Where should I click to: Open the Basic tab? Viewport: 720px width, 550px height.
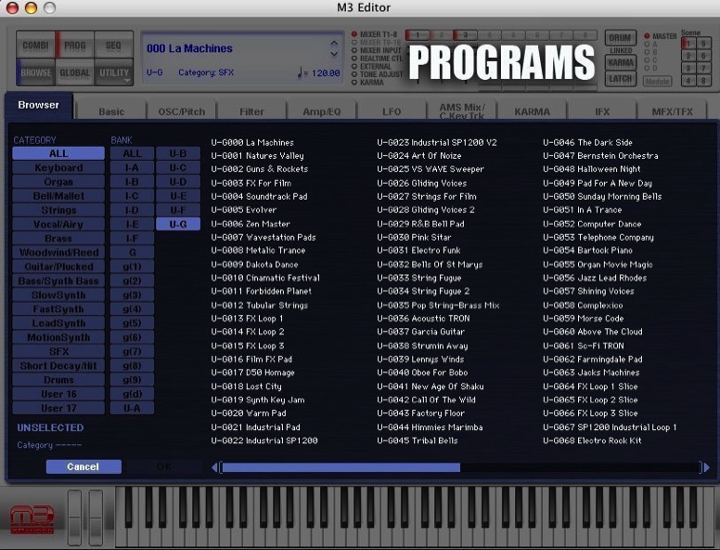click(x=111, y=111)
